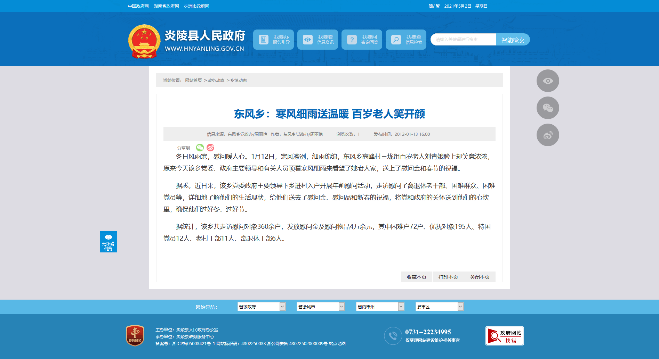Click the 打印本页 button

(x=448, y=277)
